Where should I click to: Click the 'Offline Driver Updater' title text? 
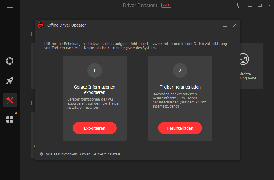pos(66,25)
